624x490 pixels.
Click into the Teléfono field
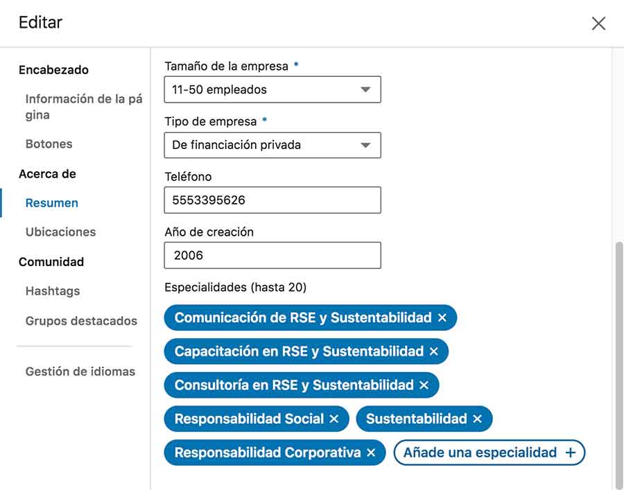(272, 200)
